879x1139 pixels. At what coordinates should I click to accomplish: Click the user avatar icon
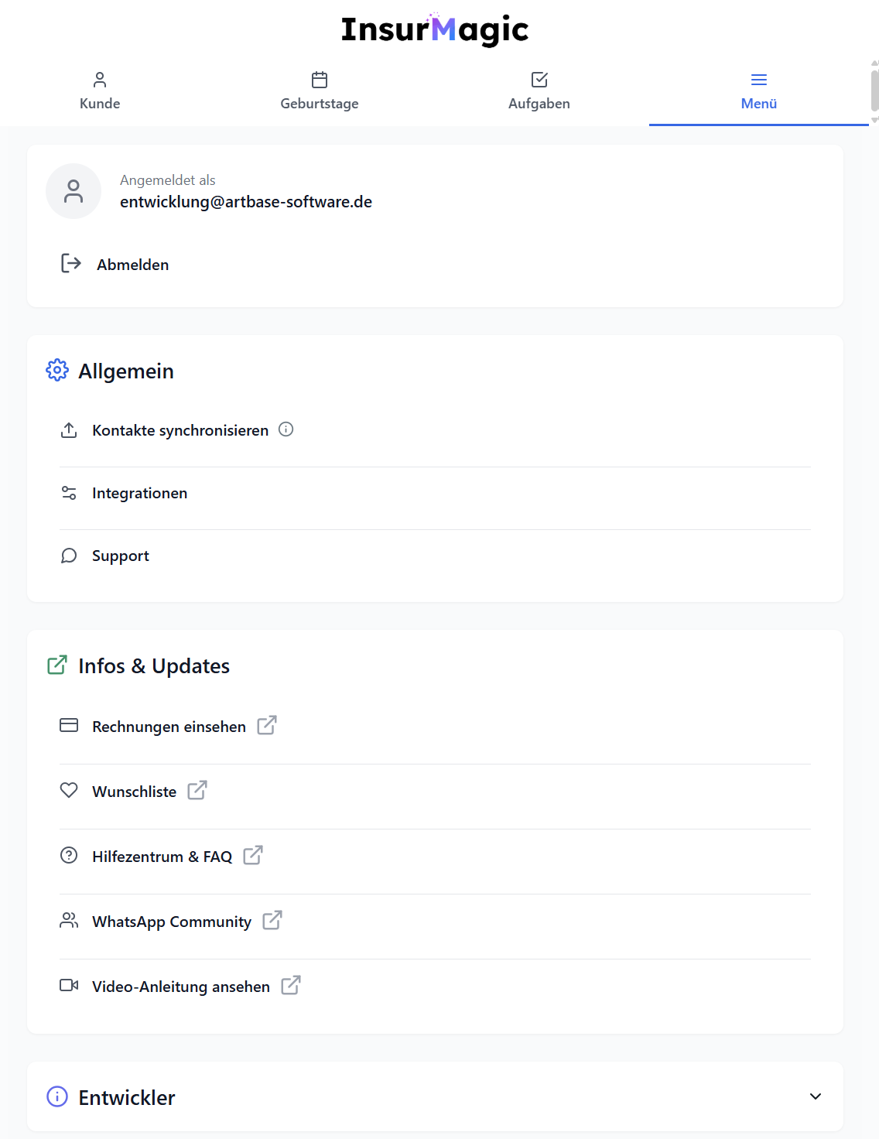point(74,191)
